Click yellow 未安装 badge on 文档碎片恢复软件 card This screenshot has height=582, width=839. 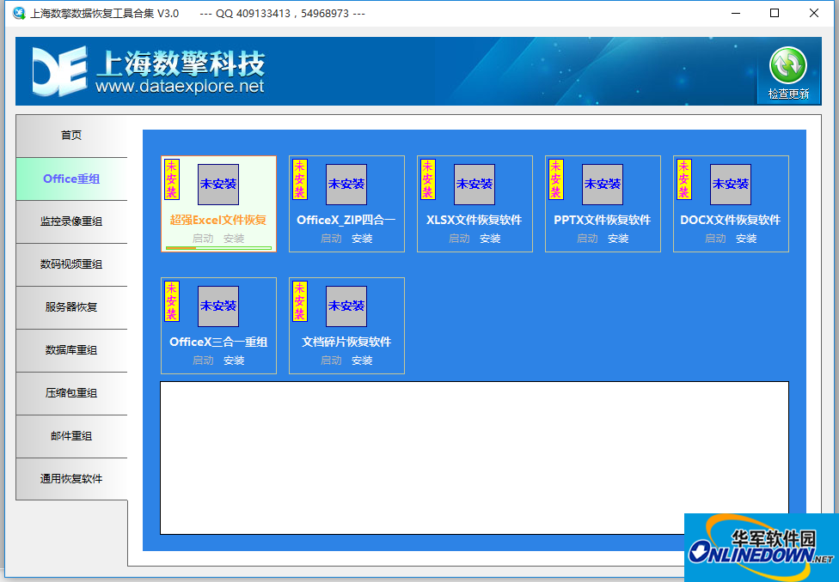pyautogui.click(x=300, y=301)
